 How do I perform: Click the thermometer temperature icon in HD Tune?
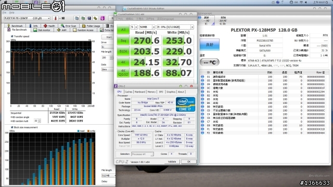click(x=56, y=19)
